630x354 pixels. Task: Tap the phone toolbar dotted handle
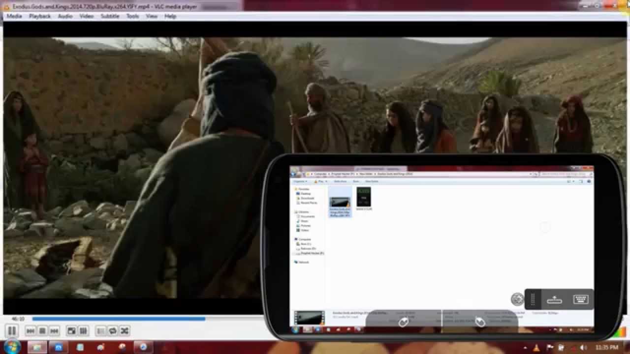[533, 299]
